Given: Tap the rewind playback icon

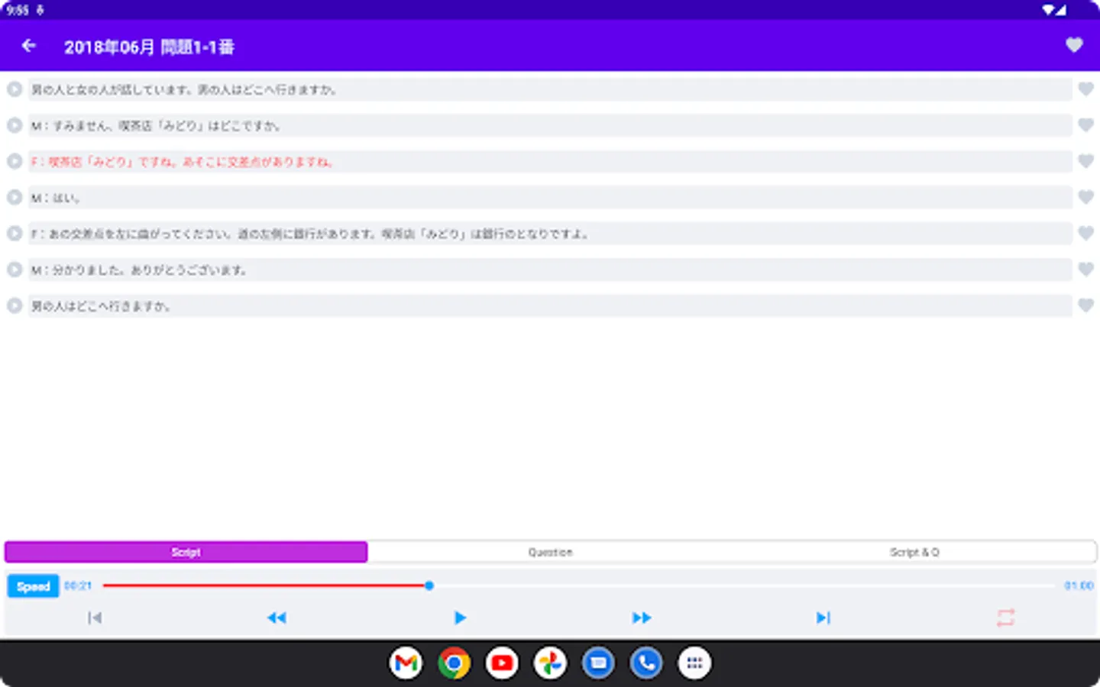Looking at the screenshot, I should point(277,618).
